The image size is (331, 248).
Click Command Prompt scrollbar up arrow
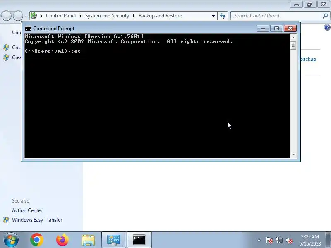293,38
